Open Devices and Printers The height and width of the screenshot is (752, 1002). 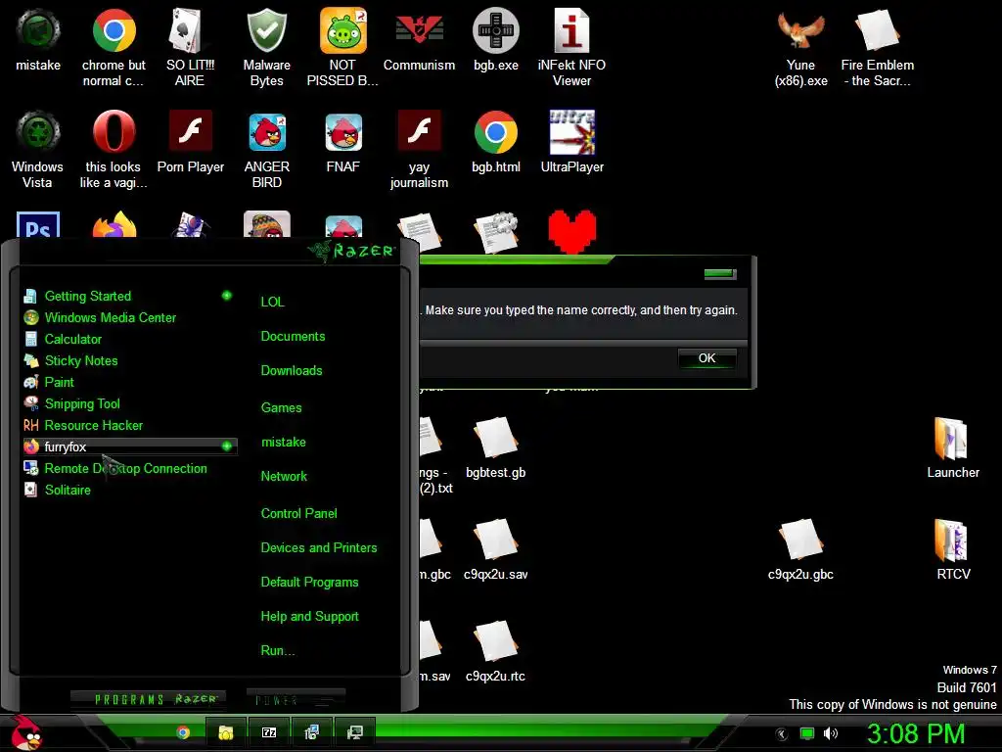point(318,548)
